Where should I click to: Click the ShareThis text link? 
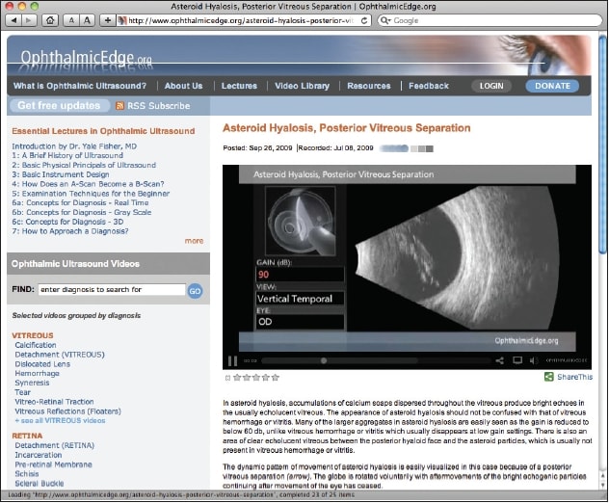pos(575,377)
